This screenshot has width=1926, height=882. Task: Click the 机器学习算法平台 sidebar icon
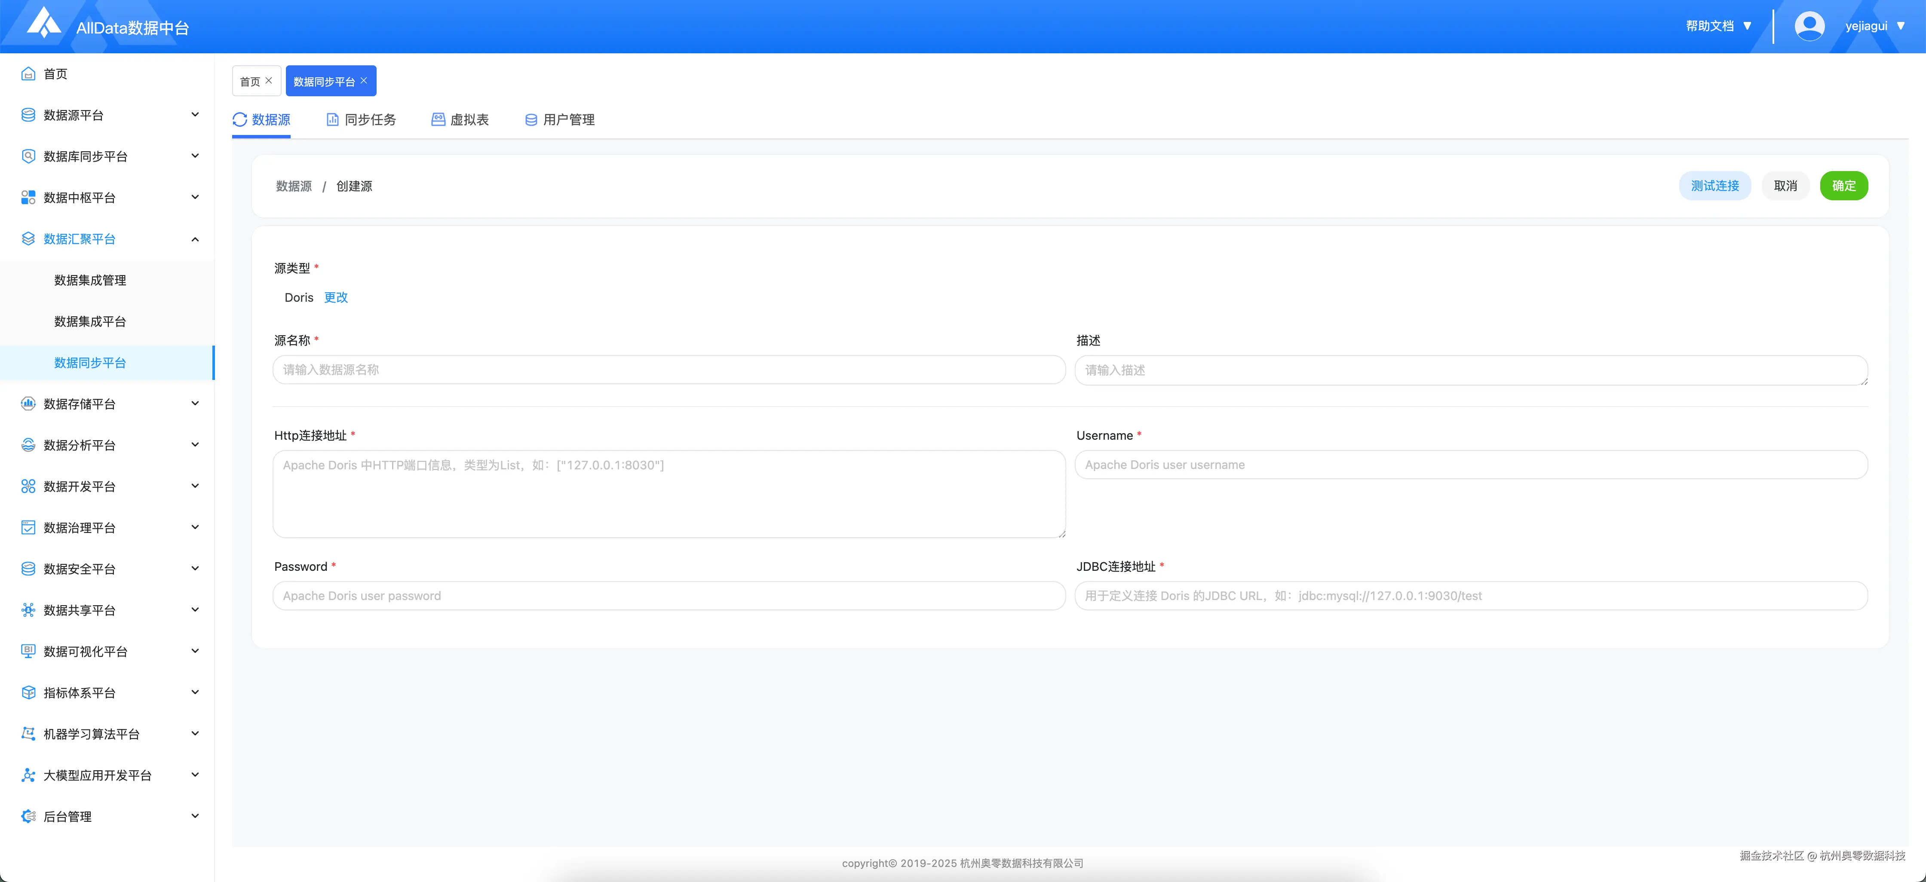click(28, 734)
